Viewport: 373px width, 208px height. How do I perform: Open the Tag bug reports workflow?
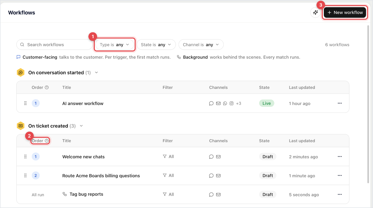coord(86,194)
